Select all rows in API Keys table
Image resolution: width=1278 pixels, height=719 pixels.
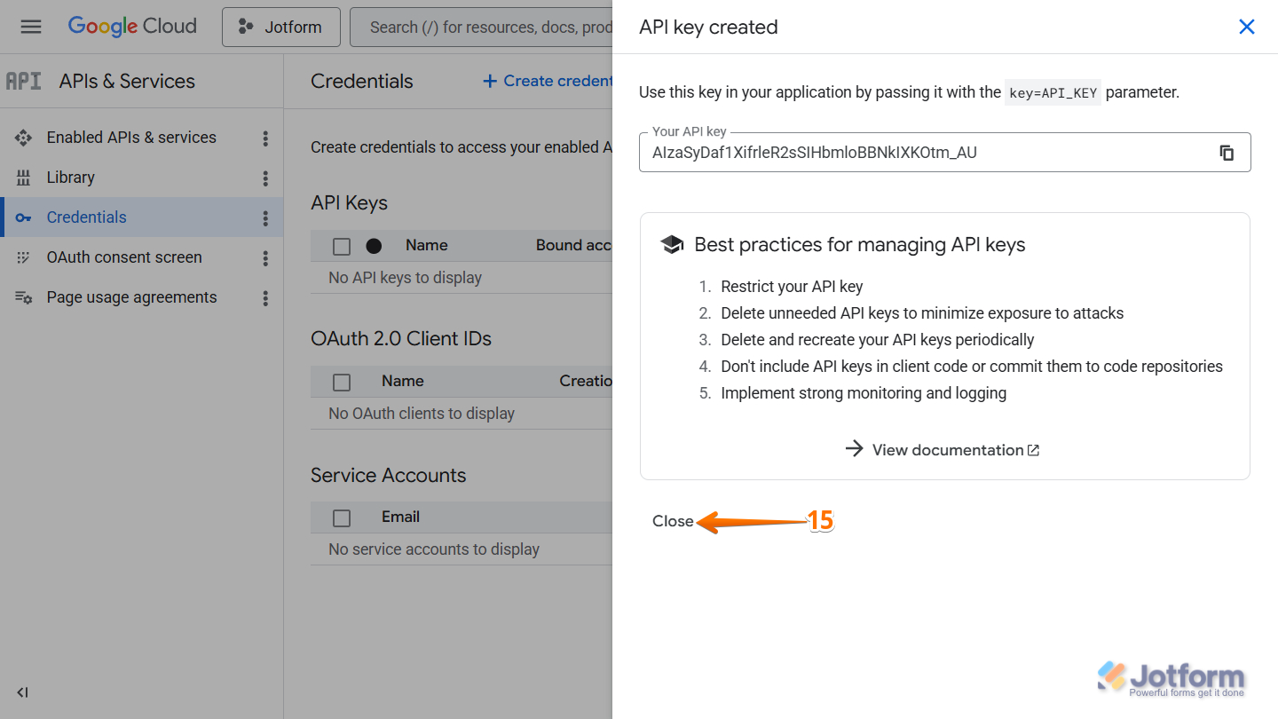[342, 246]
